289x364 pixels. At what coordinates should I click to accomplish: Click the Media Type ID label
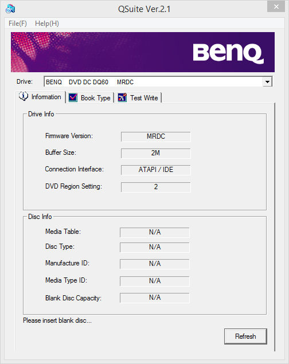click(x=66, y=280)
